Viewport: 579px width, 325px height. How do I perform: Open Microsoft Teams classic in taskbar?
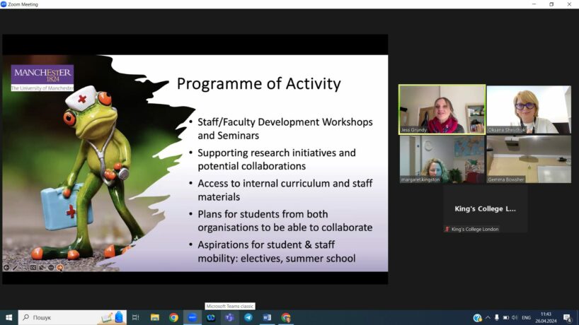coord(229,318)
